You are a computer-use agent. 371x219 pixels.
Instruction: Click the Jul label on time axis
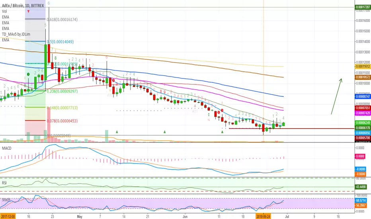pos(287,217)
